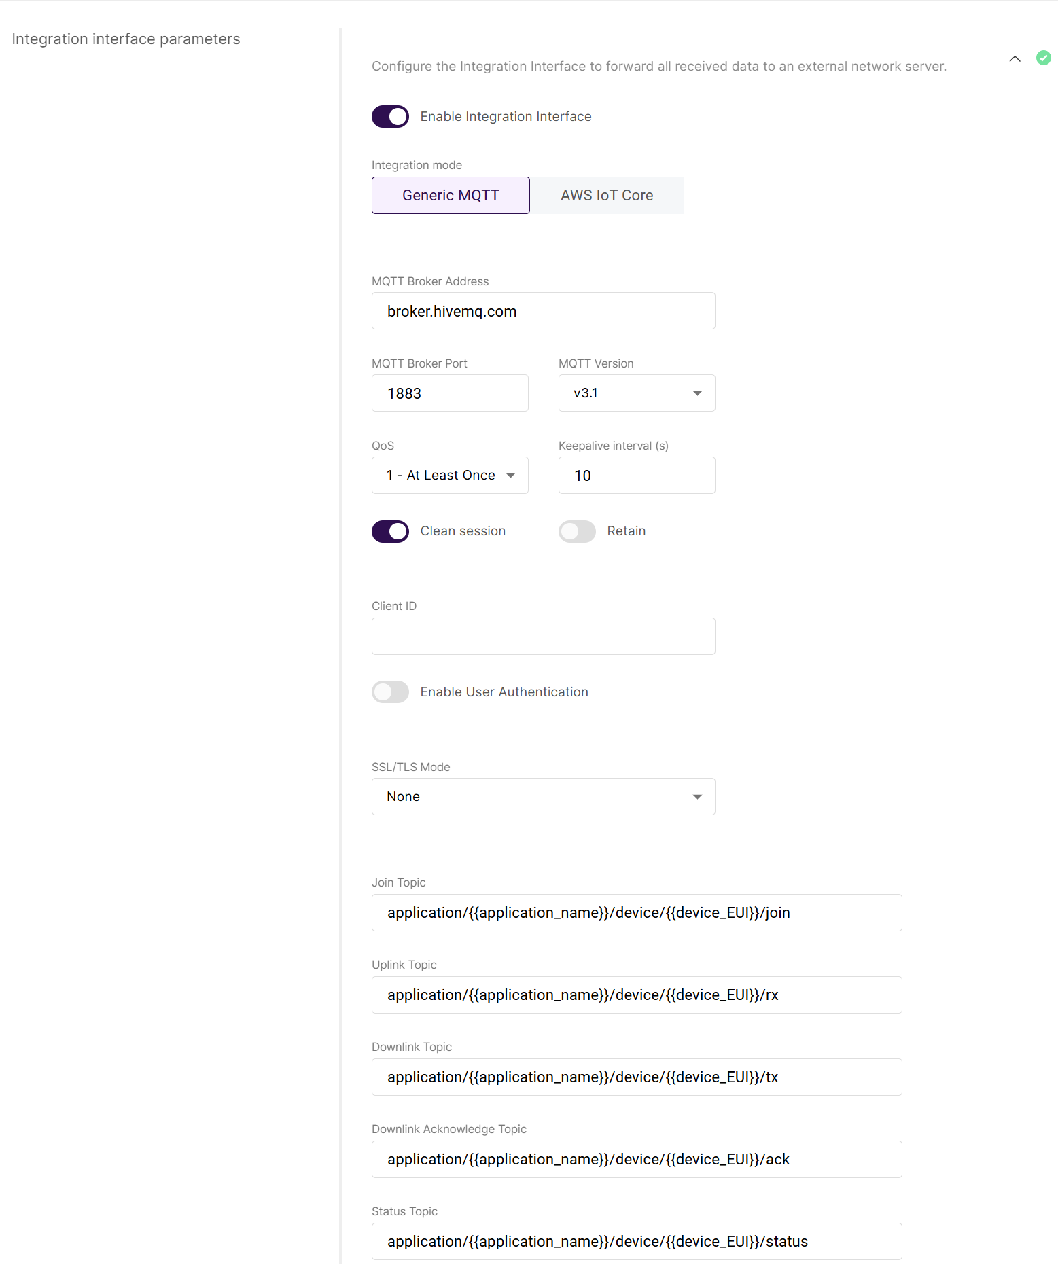
Task: Click into the Uplink Topic field
Action: [x=636, y=995]
